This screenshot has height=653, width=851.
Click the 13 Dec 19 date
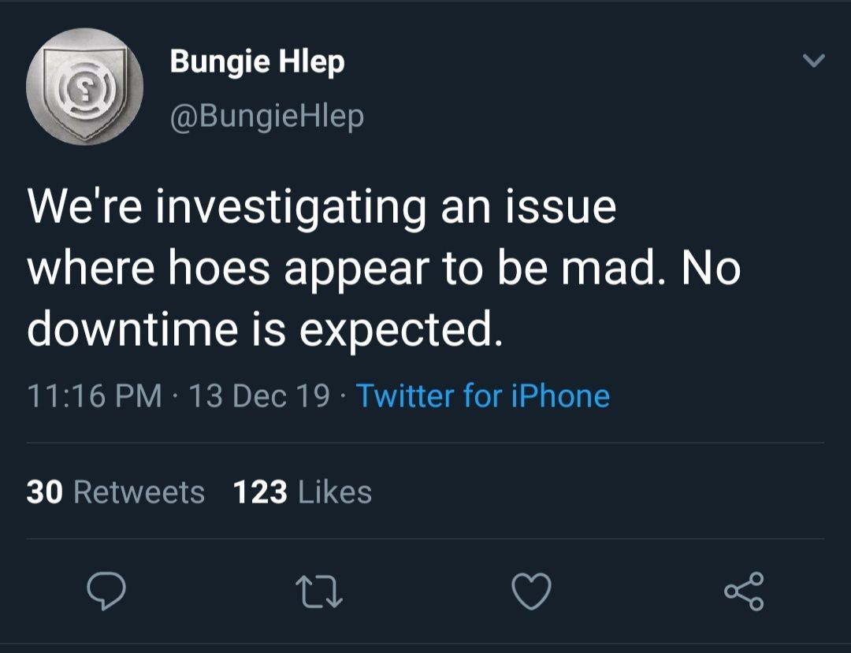point(259,395)
